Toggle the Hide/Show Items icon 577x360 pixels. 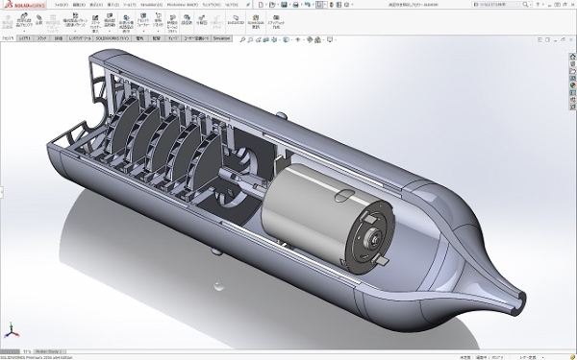pos(298,39)
